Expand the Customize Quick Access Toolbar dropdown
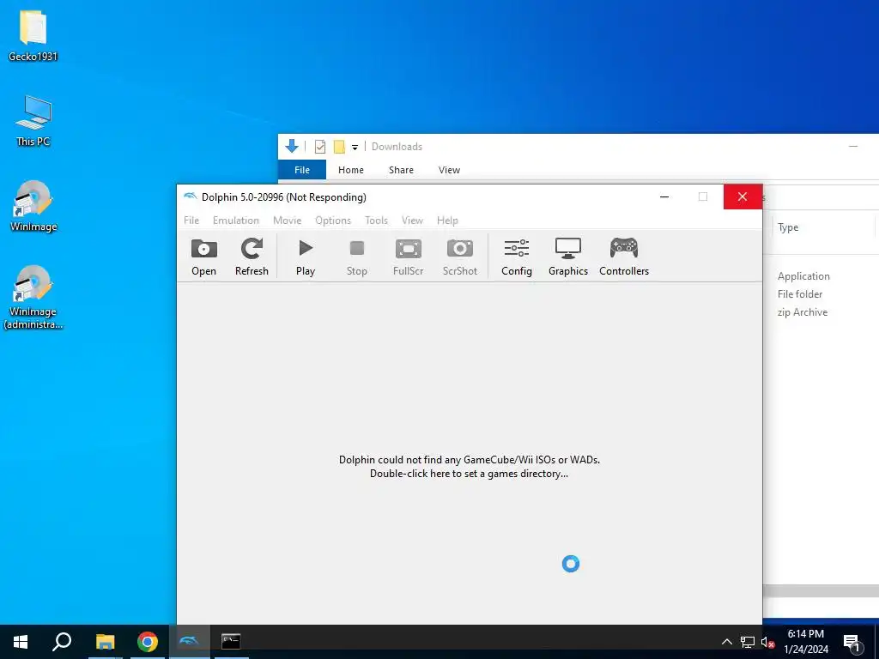This screenshot has height=659, width=879. [355, 148]
